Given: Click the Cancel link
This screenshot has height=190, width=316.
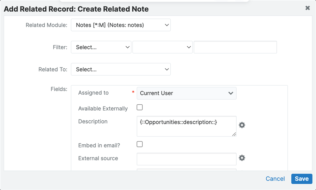Looking at the screenshot, I should point(275,179).
